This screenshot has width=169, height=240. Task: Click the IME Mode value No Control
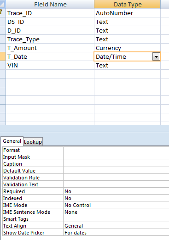pyautogui.click(x=116, y=205)
